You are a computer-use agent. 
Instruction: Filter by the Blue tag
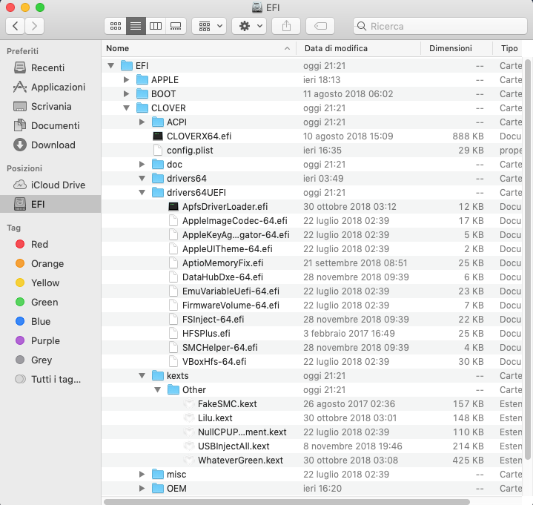[x=50, y=321]
